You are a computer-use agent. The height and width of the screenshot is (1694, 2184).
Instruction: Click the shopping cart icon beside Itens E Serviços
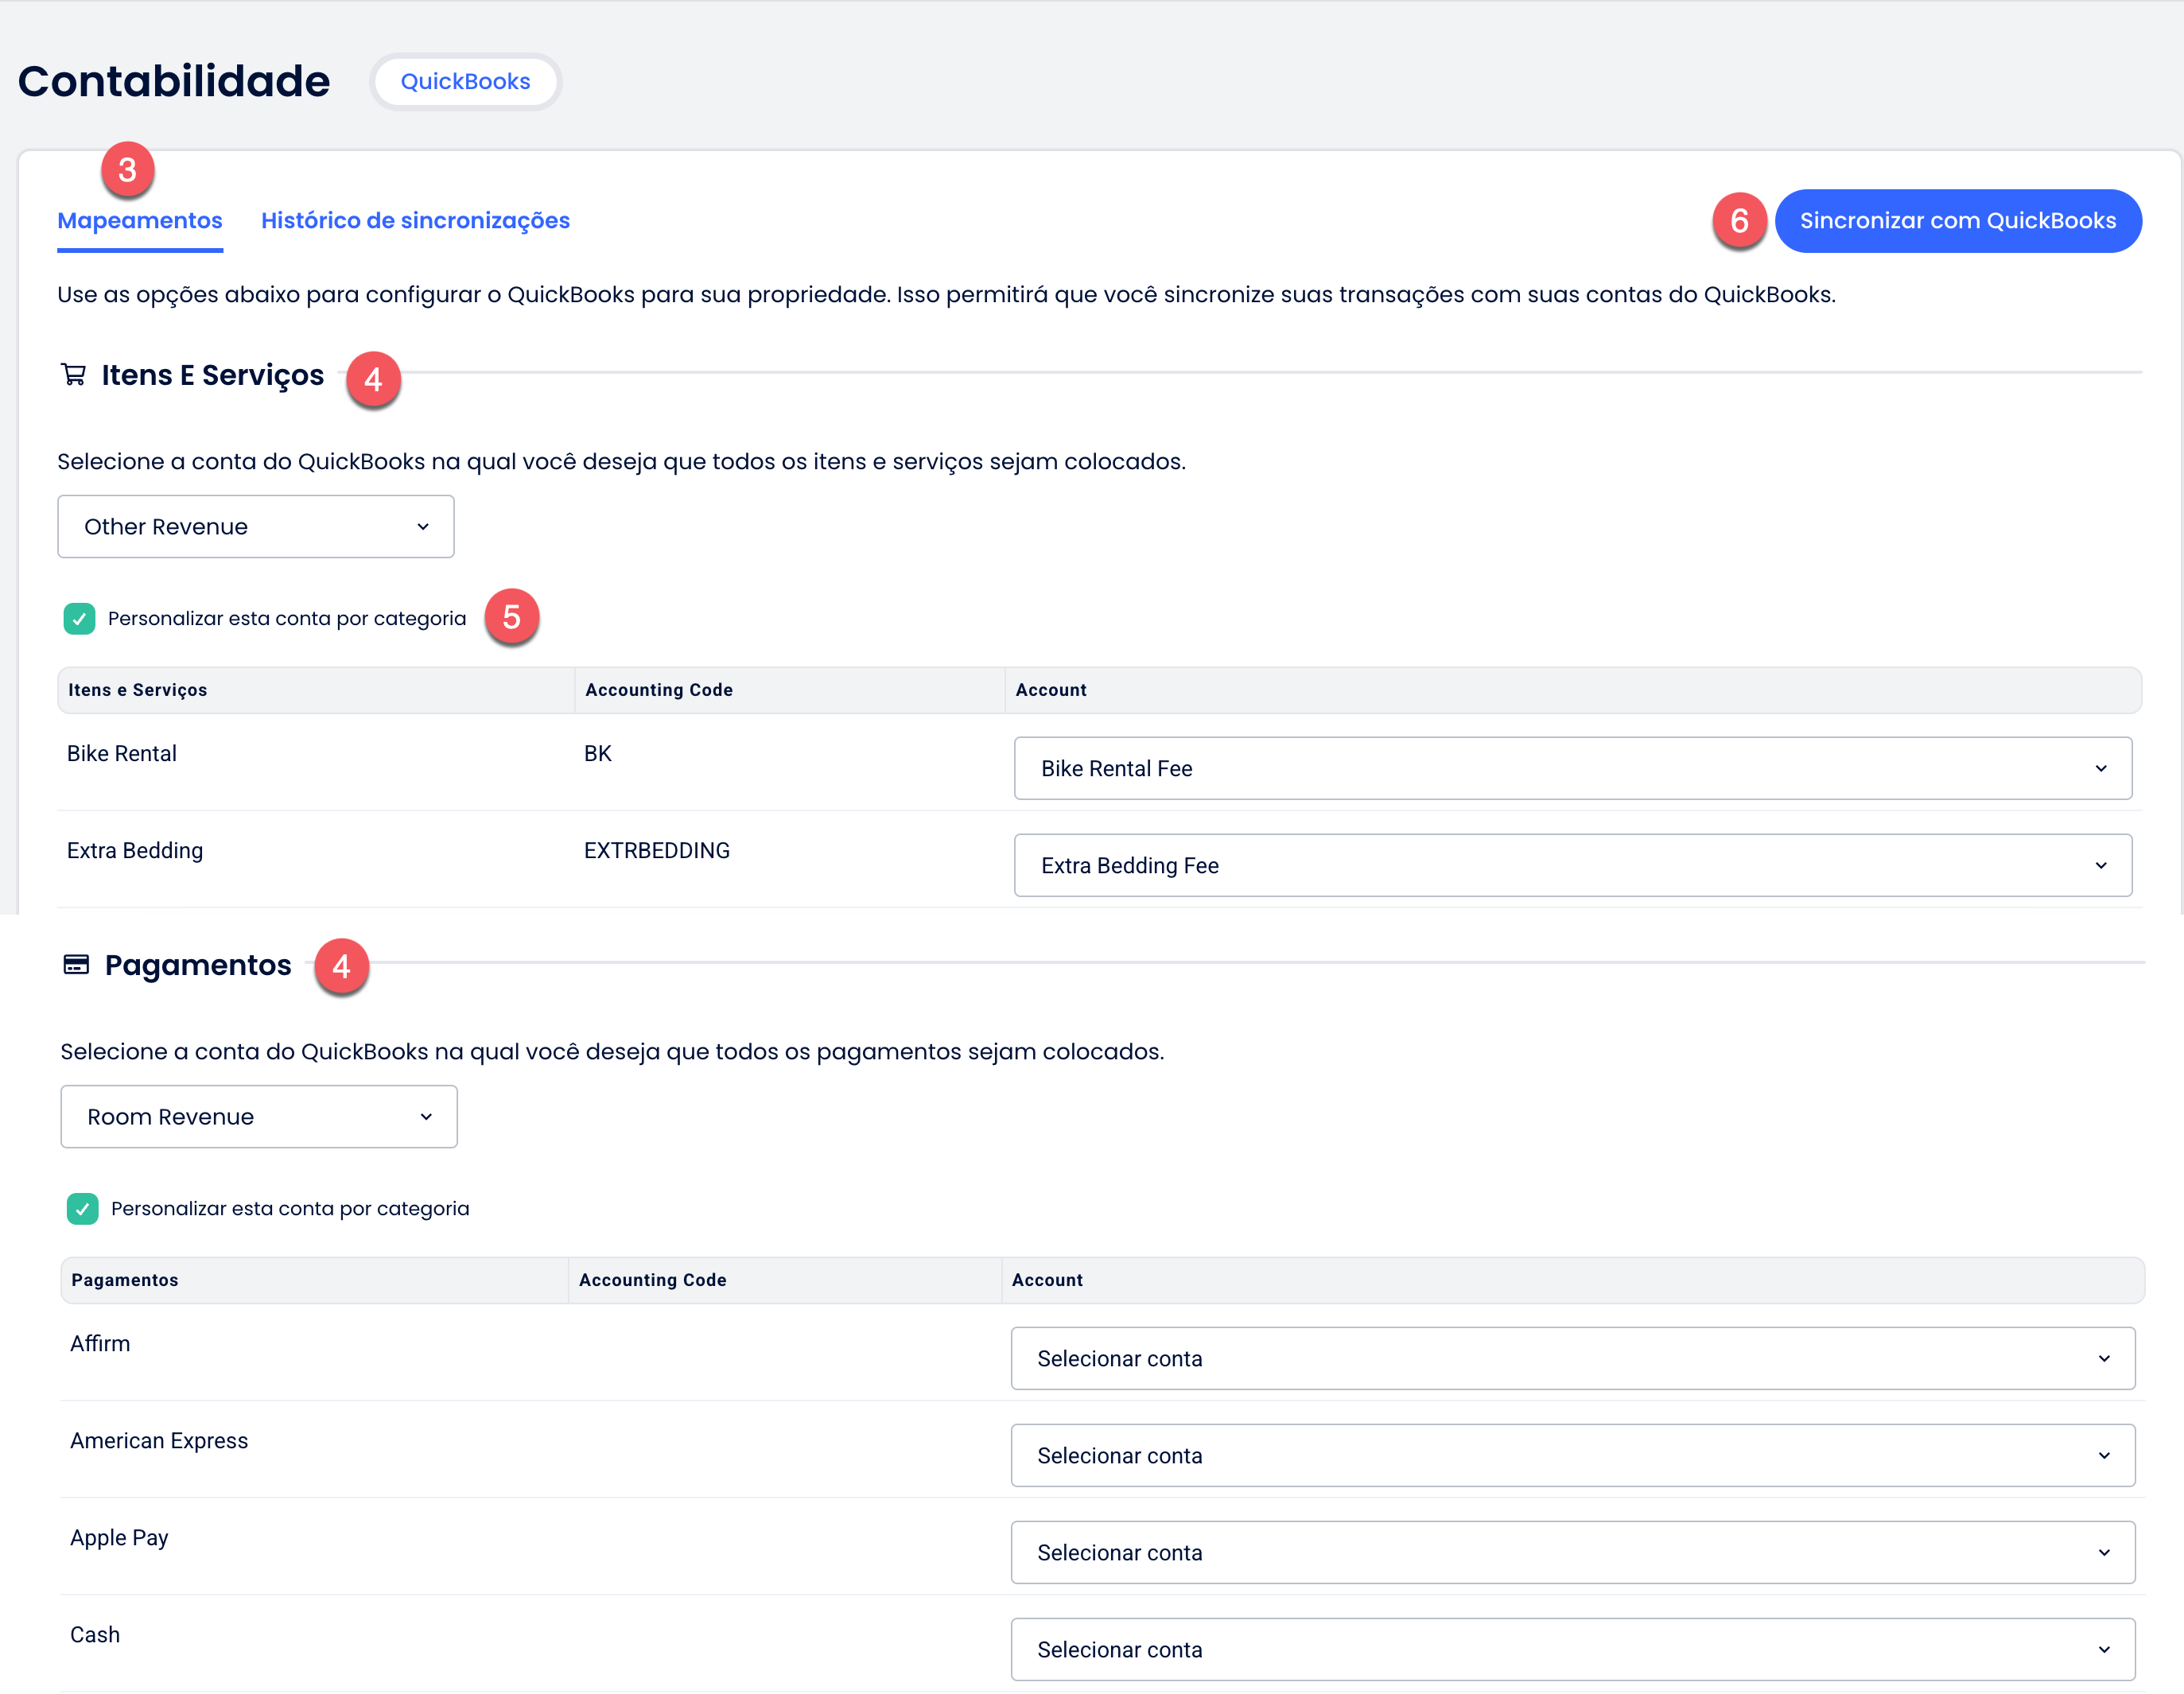click(74, 375)
